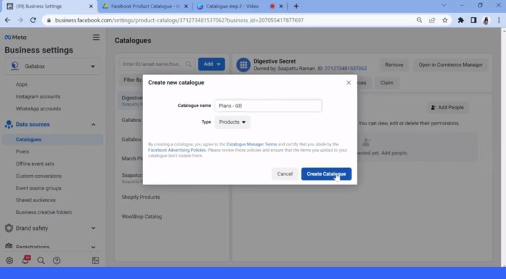Open the Filter By control

pos(133,80)
